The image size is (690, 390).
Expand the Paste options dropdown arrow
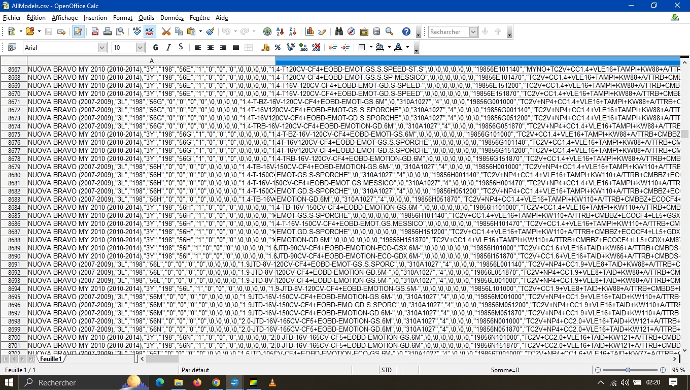click(200, 31)
